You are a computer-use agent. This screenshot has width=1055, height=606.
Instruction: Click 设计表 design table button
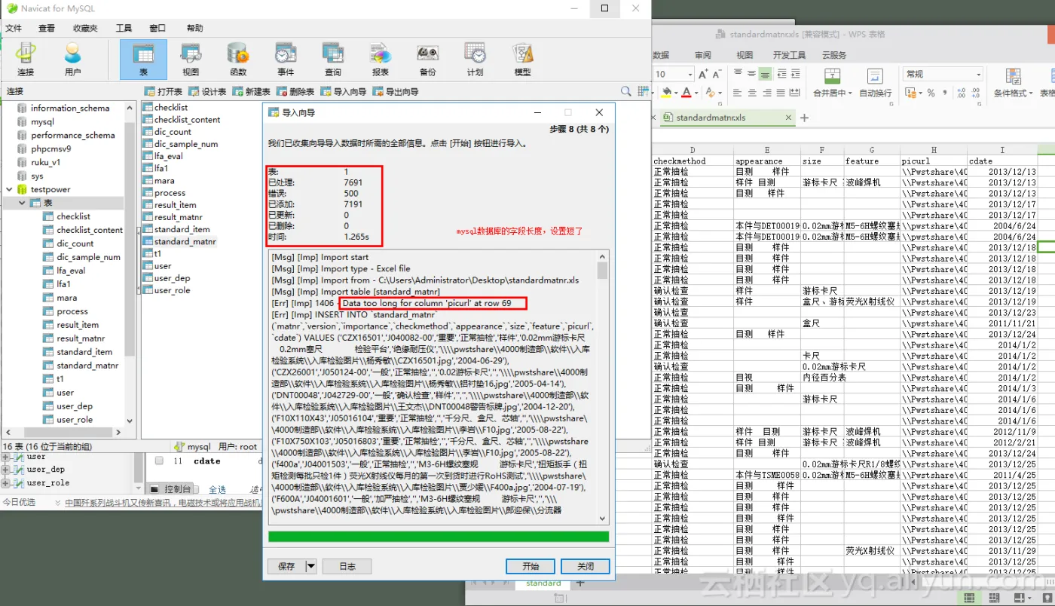pos(207,91)
